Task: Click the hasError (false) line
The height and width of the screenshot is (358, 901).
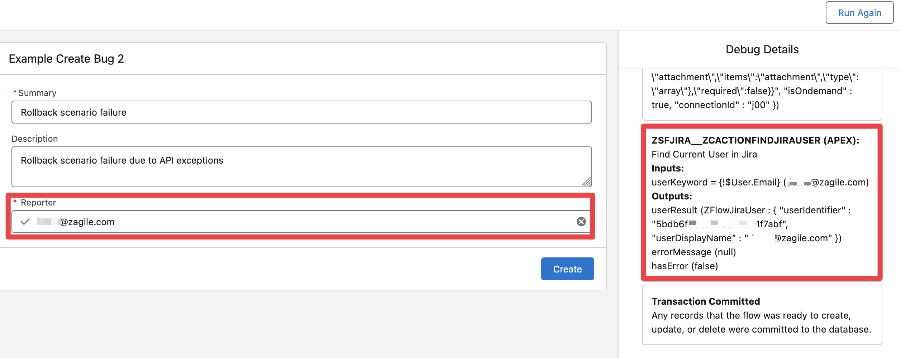Action: (x=685, y=266)
